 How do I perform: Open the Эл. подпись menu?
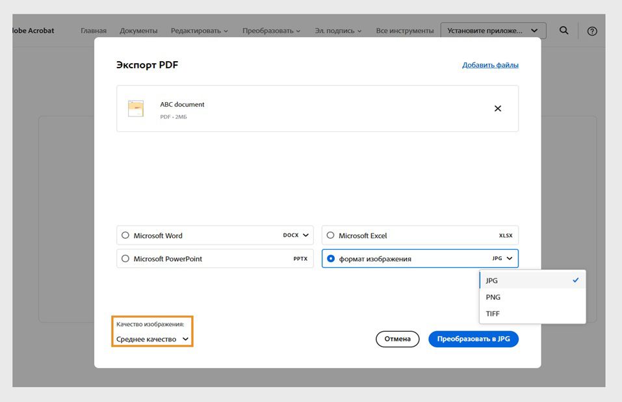[337, 30]
